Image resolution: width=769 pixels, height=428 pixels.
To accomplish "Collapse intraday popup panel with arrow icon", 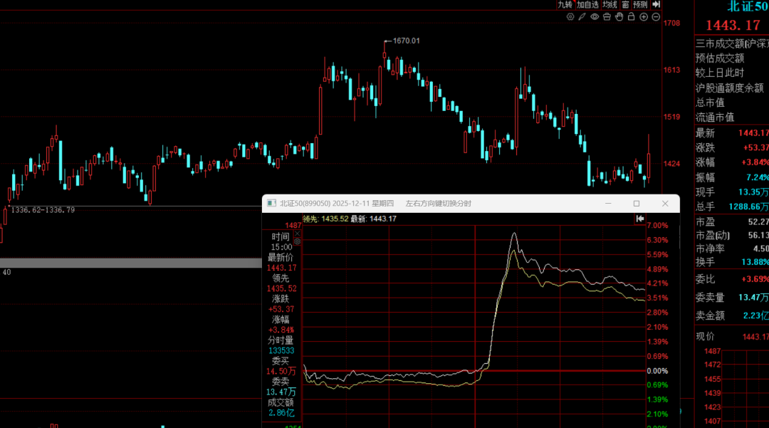I will pos(640,219).
